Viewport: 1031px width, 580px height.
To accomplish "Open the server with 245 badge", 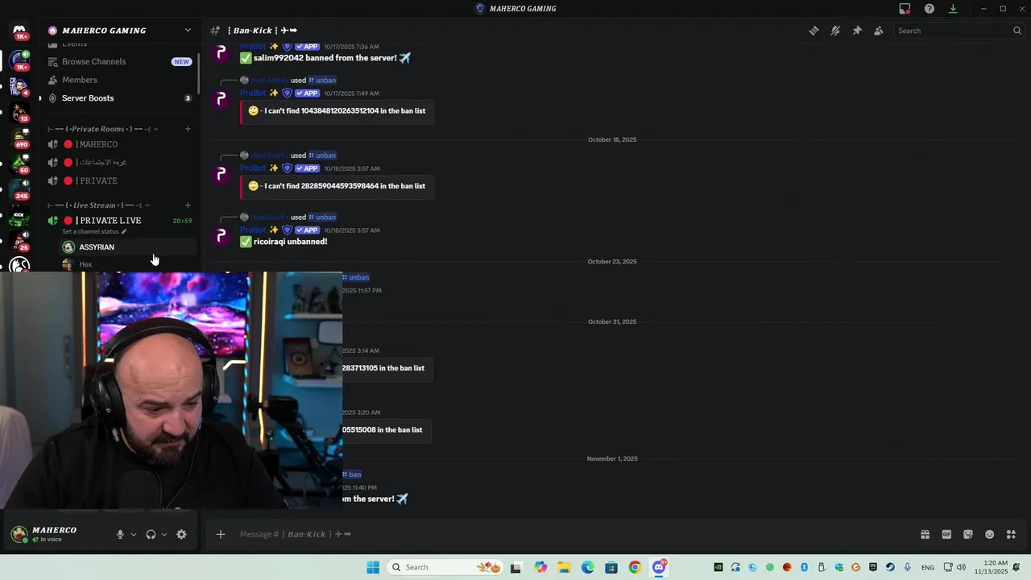I will click(x=19, y=190).
